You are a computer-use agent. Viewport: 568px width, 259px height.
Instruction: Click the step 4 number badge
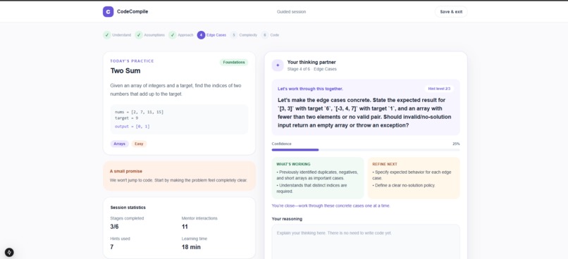click(x=201, y=35)
